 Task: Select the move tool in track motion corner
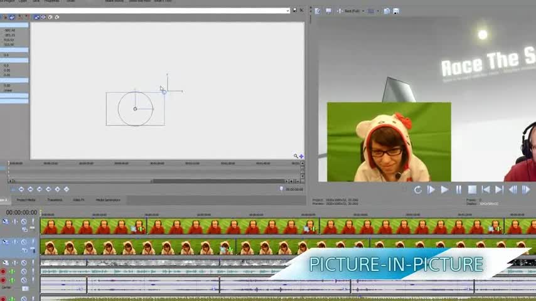(x=301, y=156)
